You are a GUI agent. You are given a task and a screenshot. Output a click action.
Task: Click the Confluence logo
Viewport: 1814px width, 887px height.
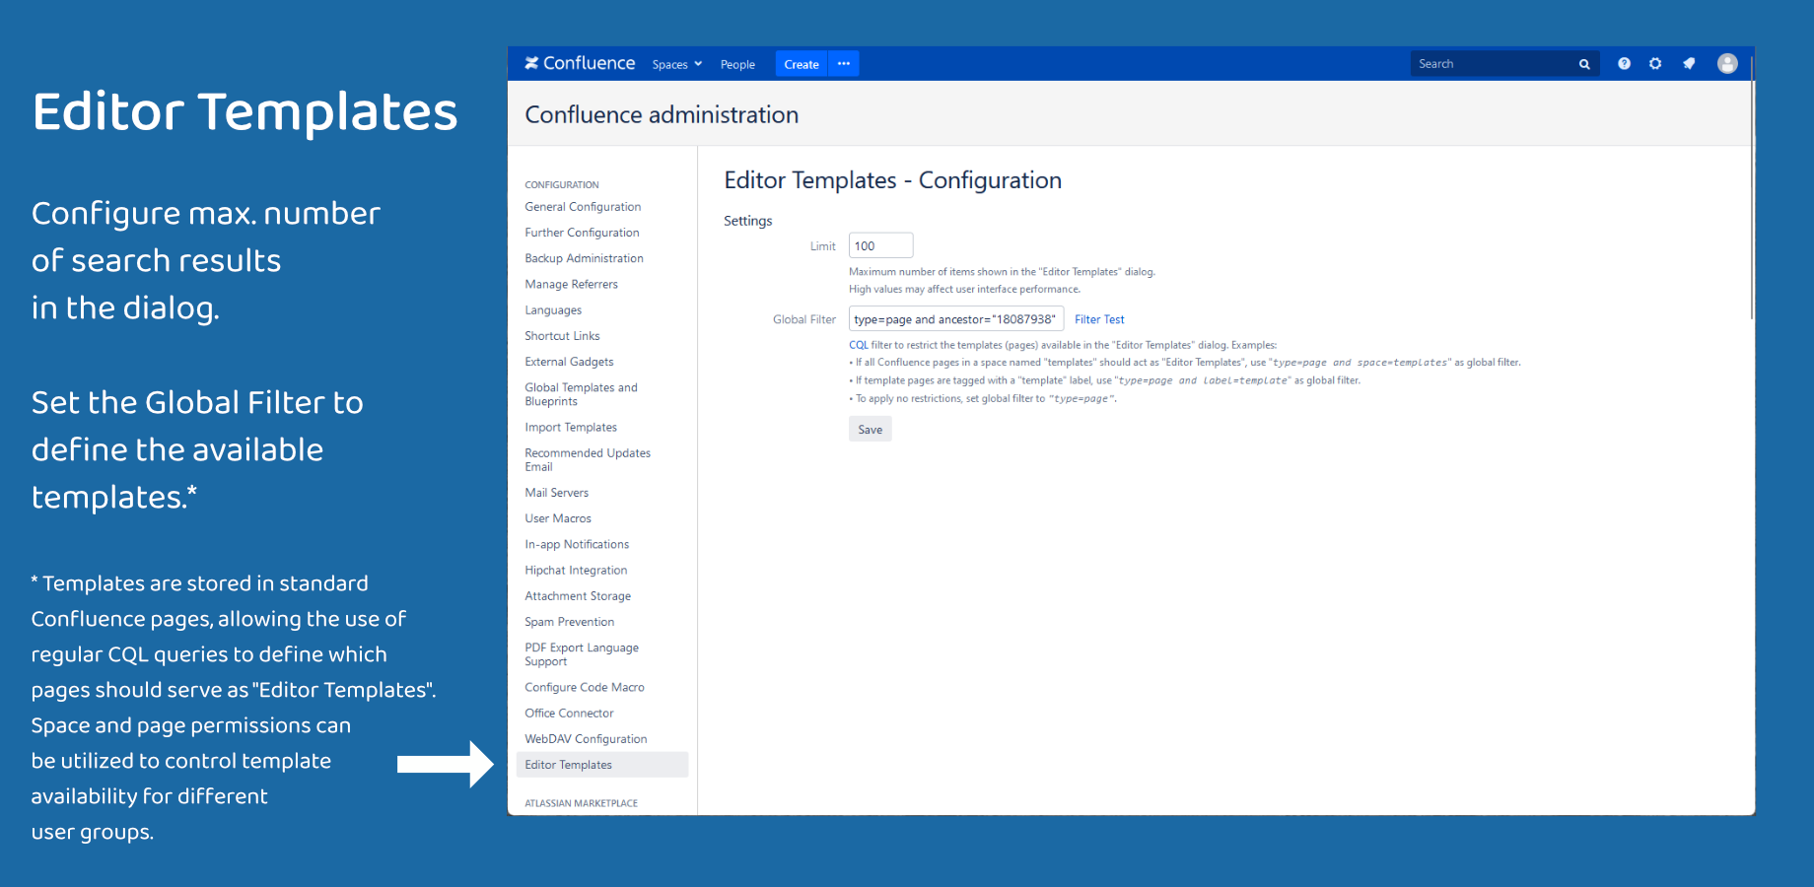coord(580,63)
